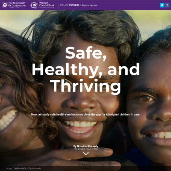The height and width of the screenshot is (171, 171).
Task: Open the Shutterstock image credit link
Action: click(35, 169)
